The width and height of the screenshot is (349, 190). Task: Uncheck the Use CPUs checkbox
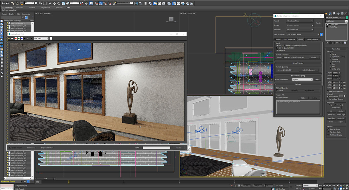point(277,50)
